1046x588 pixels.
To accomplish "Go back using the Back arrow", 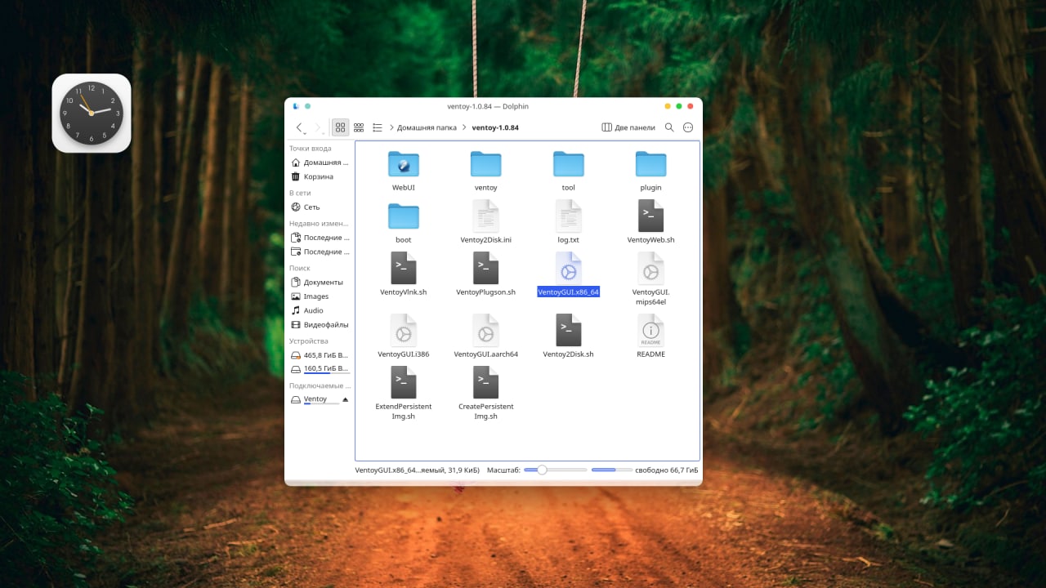I will (x=299, y=127).
